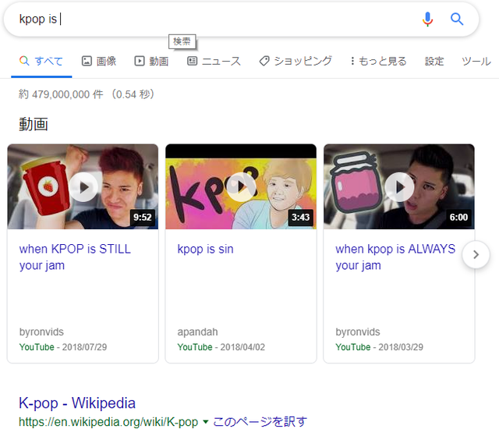
Task: Expand the dropdown arrow beside Wikipedia URL
Action: pyautogui.click(x=206, y=422)
